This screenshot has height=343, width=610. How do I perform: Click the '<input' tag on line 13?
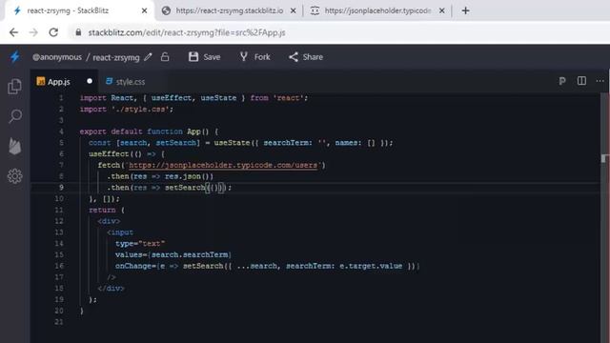tap(120, 232)
